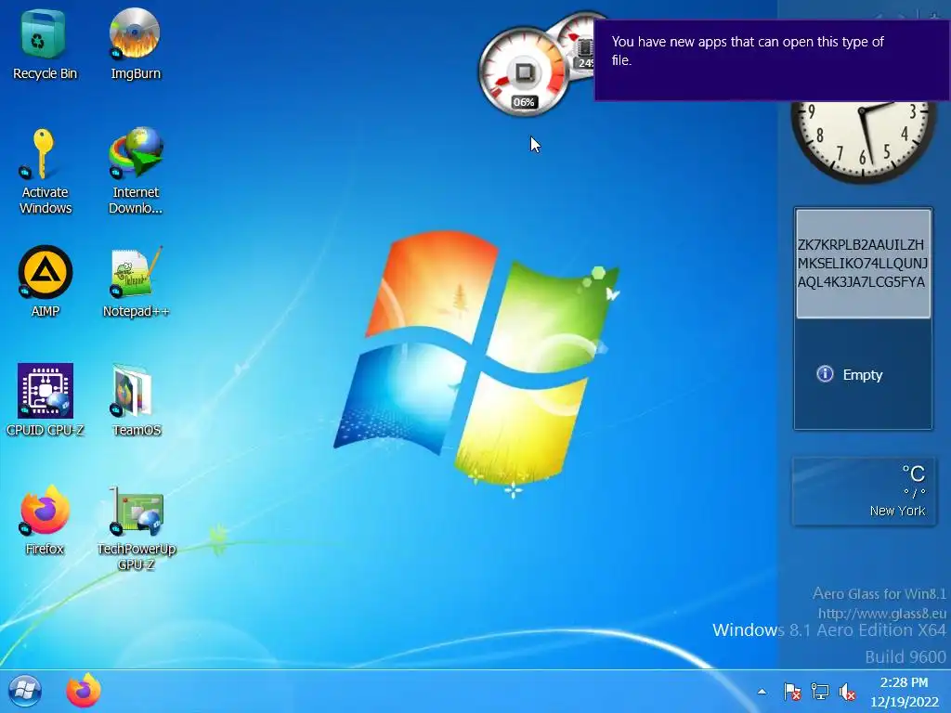Select the TechPowerUp GPU-Z icon
The height and width of the screenshot is (713, 951).
click(x=136, y=527)
